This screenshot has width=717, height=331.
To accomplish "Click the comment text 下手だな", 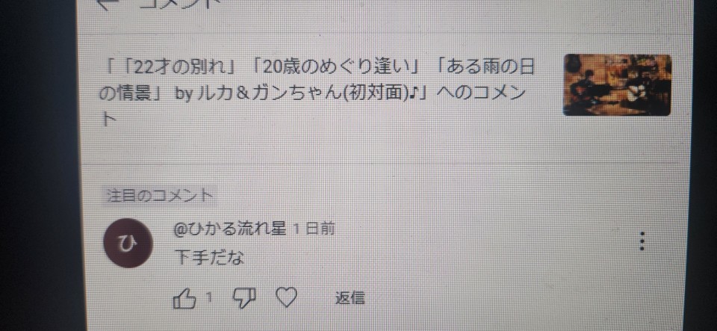I will coord(209,258).
